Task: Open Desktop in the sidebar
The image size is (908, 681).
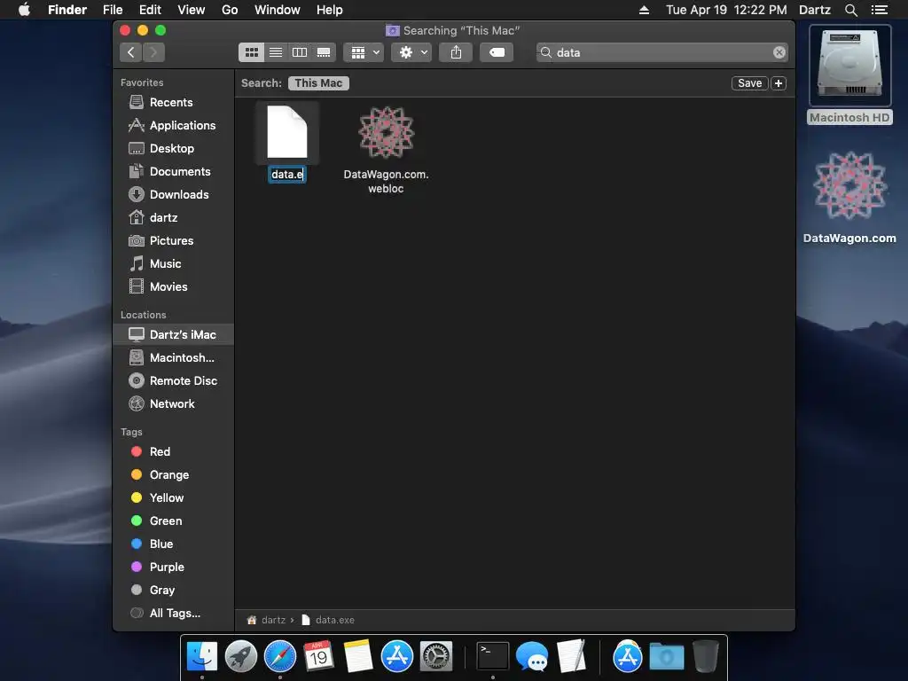Action: click(x=174, y=148)
